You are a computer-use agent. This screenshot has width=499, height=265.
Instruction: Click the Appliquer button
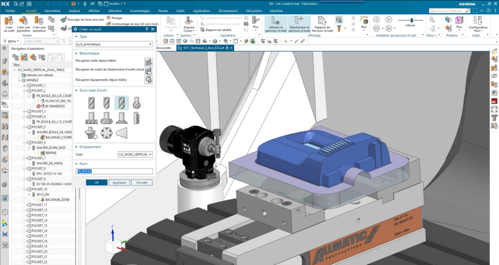pyautogui.click(x=119, y=182)
